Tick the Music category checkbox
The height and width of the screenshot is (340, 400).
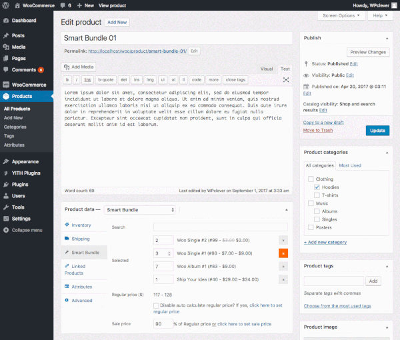tap(311, 203)
